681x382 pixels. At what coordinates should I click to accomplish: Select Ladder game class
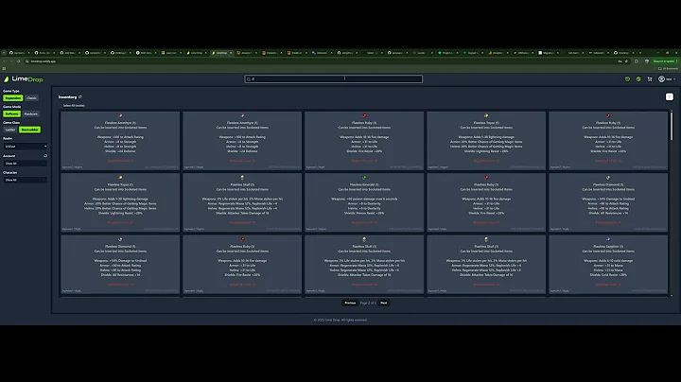click(10, 130)
